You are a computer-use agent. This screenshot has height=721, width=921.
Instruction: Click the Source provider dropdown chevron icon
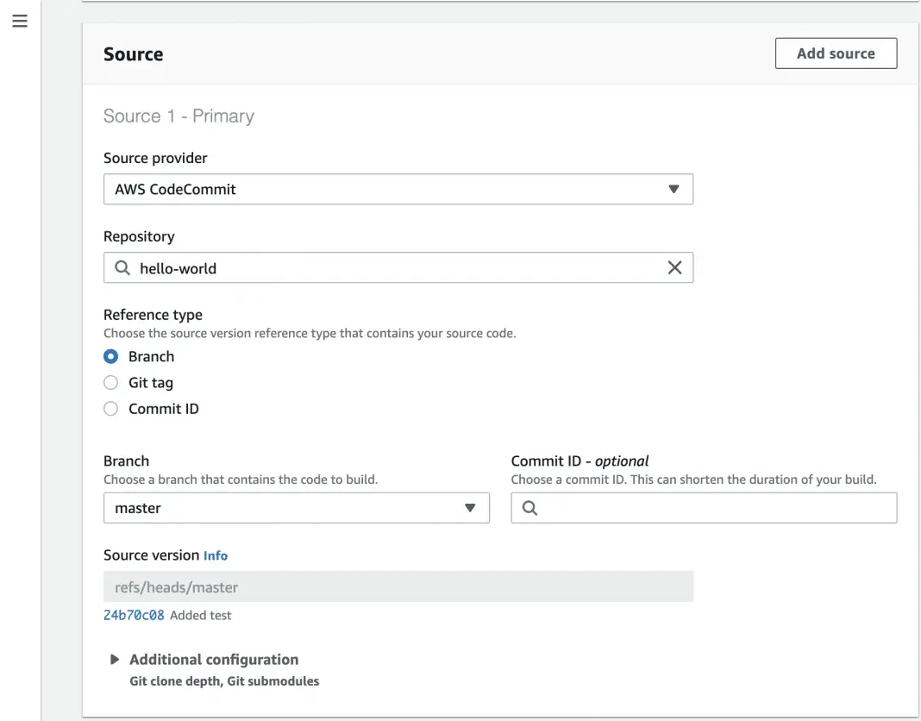coord(674,189)
